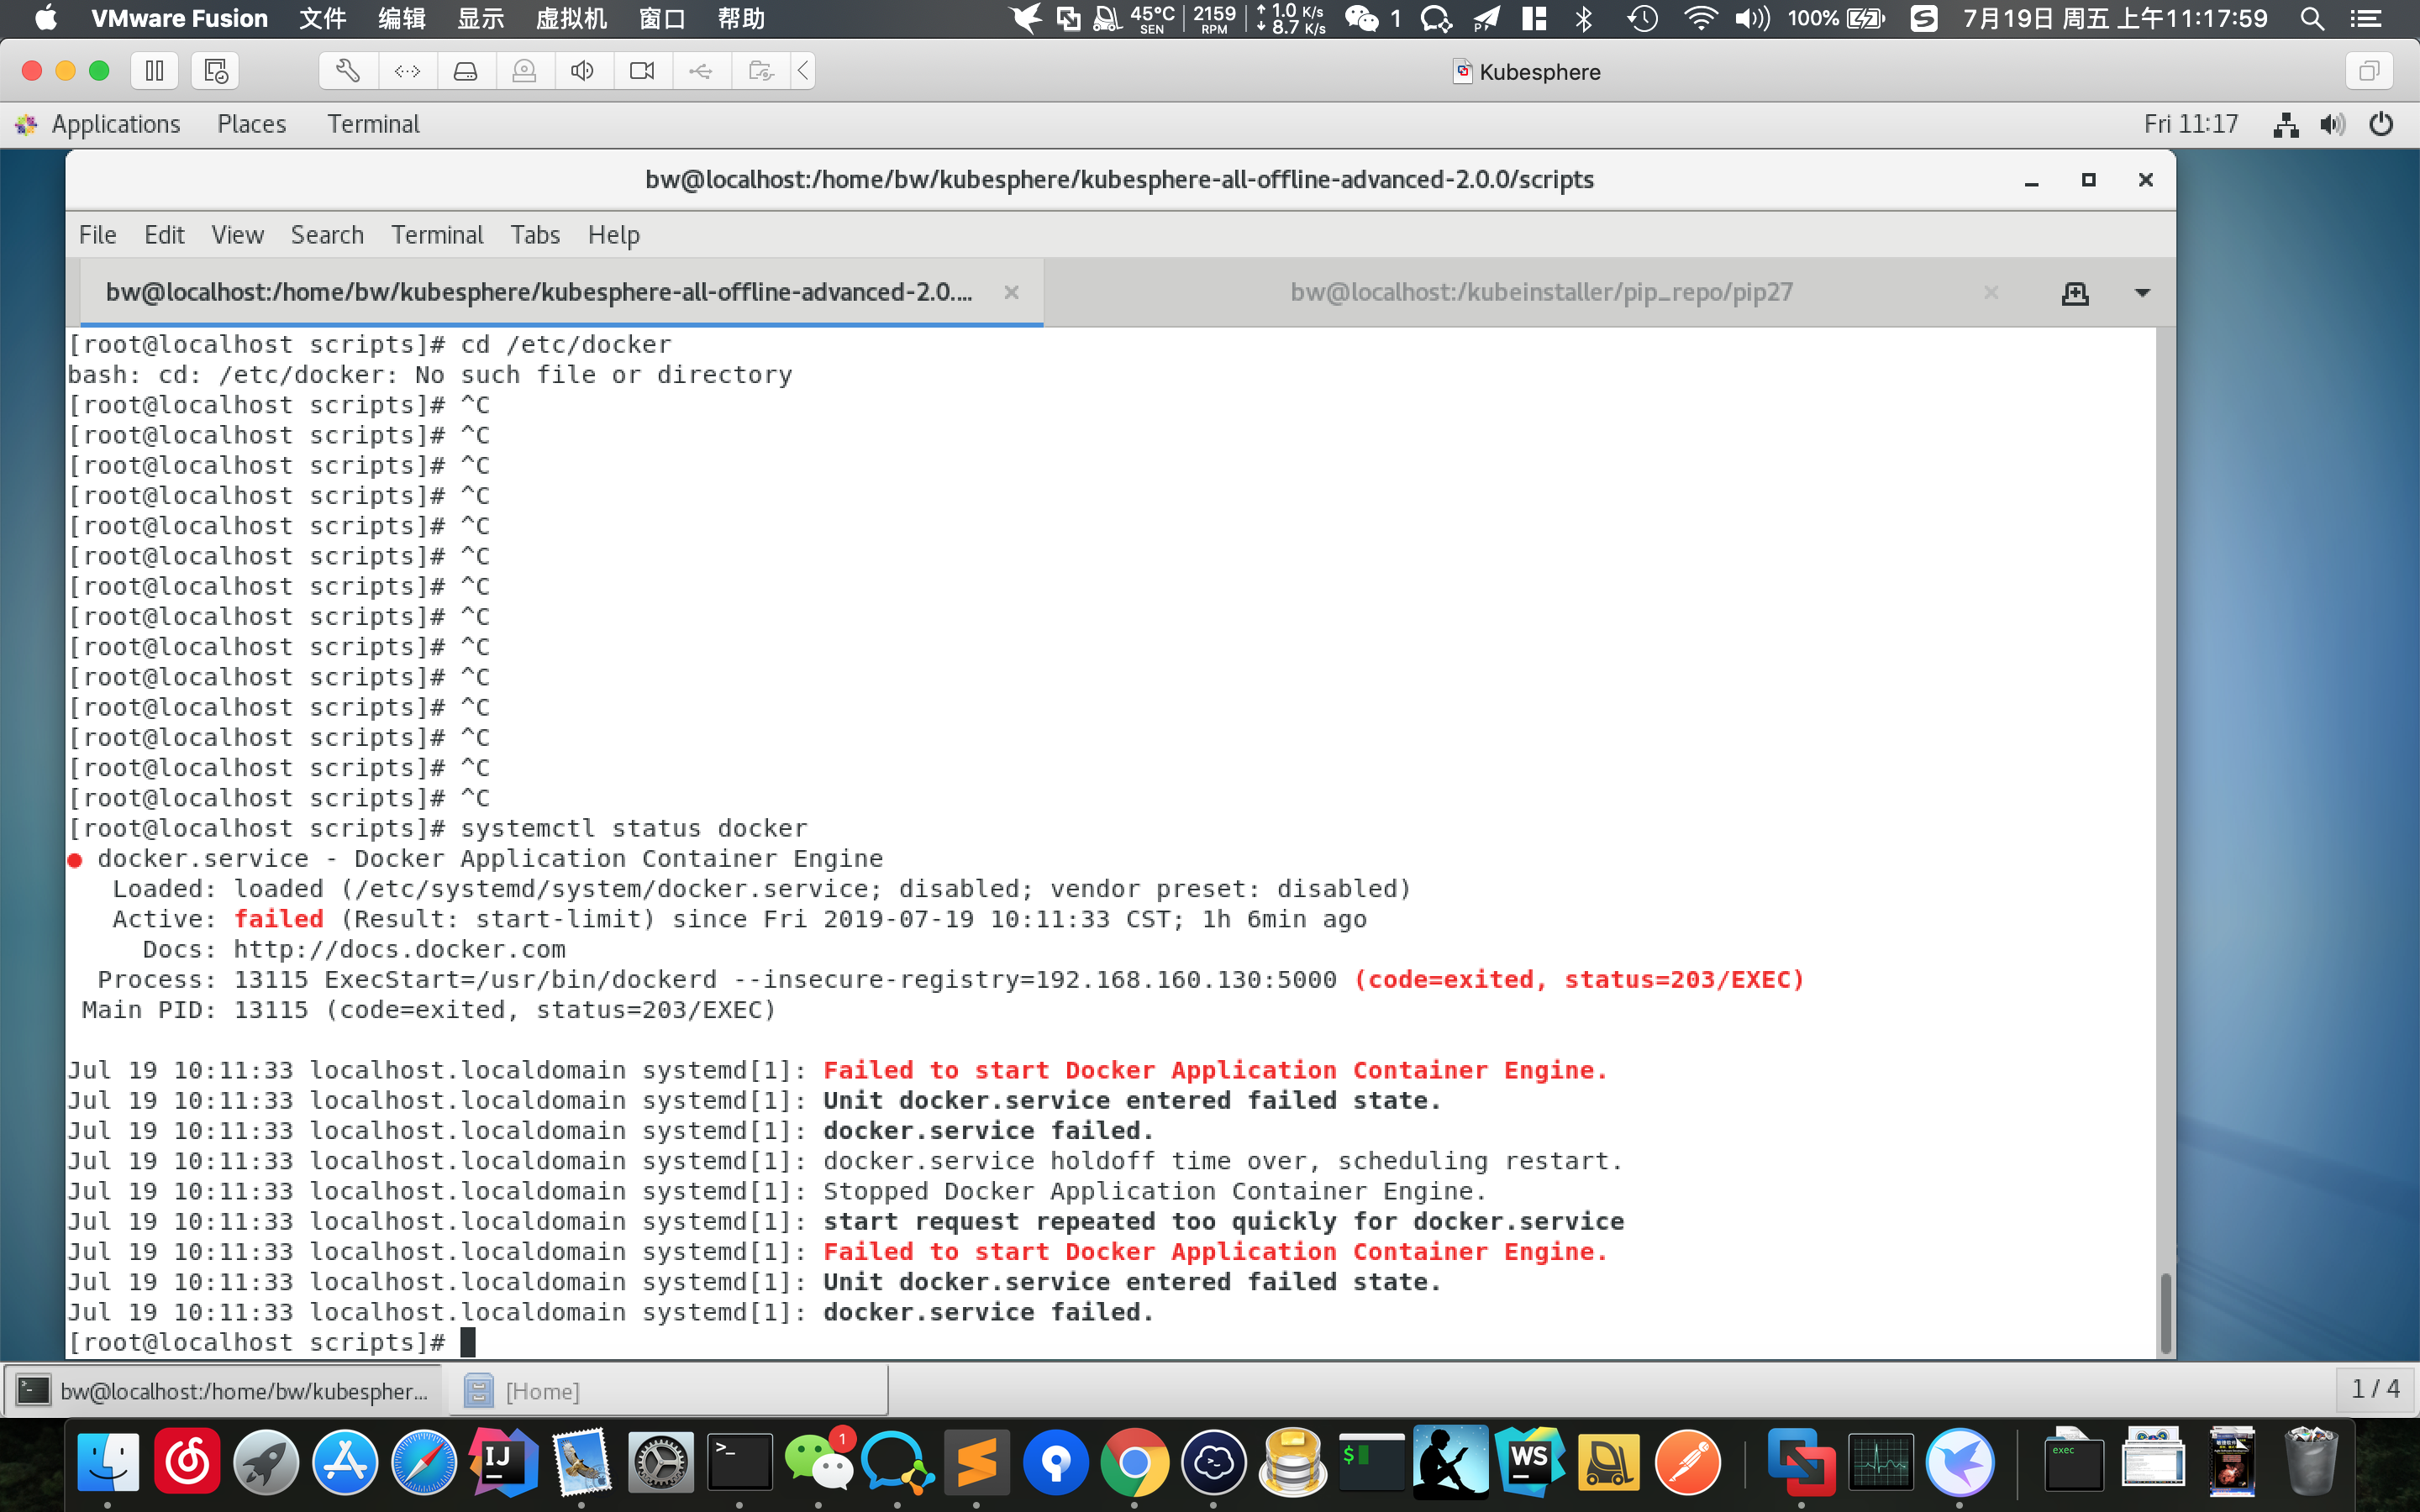Close the kubesphere-all-offline-advanced terminal tab
Screen dimensions: 2420x1512
[x=1011, y=292]
